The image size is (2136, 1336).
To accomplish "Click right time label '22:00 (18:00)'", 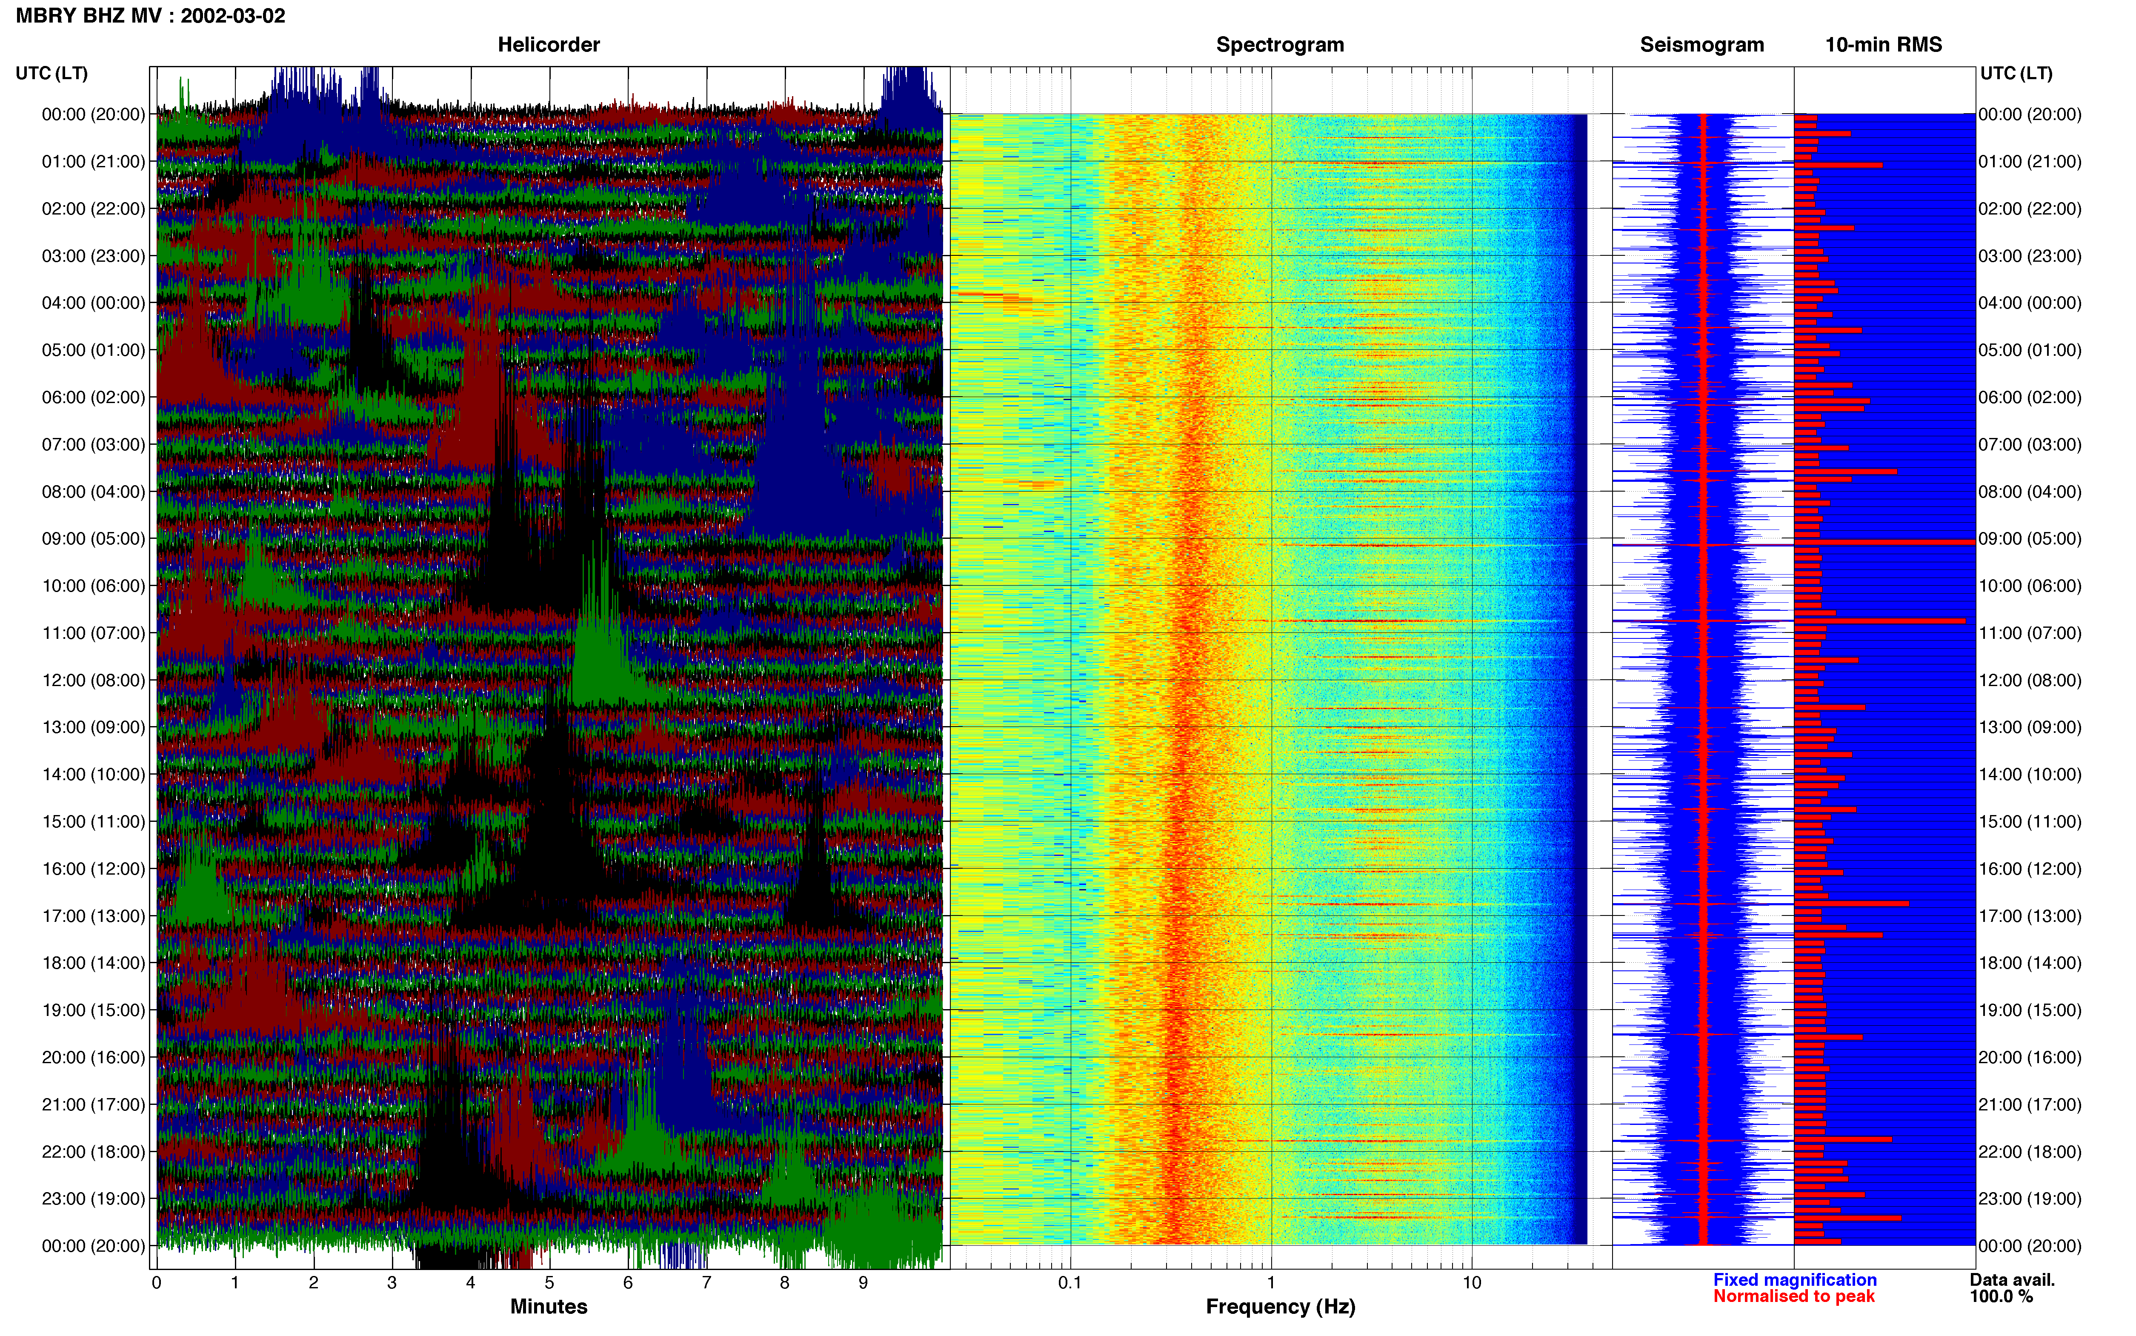I will pyautogui.click(x=2030, y=1152).
